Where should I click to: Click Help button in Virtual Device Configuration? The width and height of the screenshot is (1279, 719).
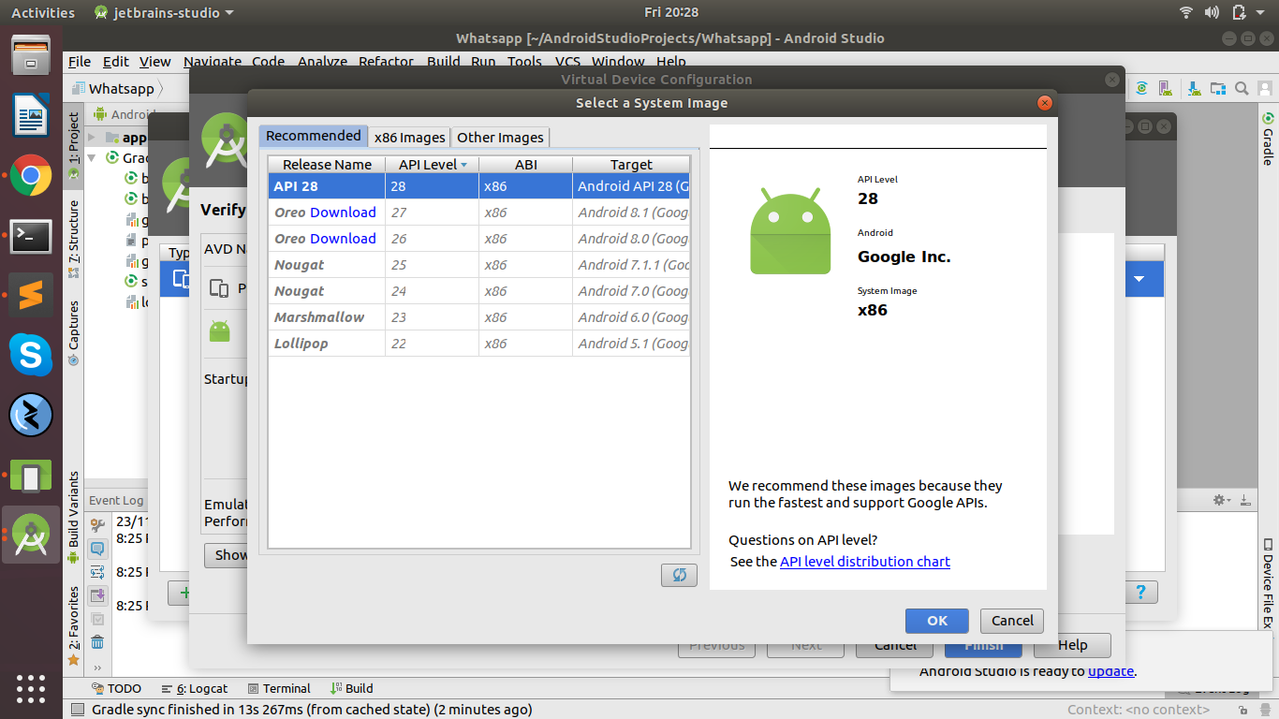pos(1072,645)
